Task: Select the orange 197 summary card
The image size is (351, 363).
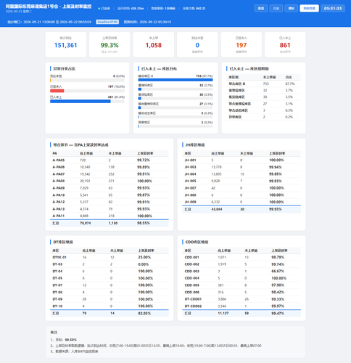Action: [241, 45]
